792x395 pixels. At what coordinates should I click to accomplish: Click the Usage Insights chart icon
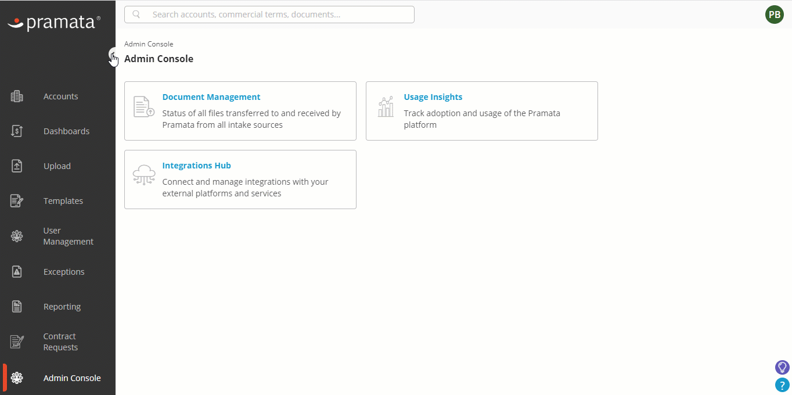tap(386, 107)
